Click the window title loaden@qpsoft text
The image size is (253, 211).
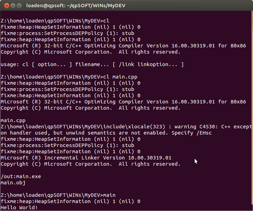[x=76, y=6]
